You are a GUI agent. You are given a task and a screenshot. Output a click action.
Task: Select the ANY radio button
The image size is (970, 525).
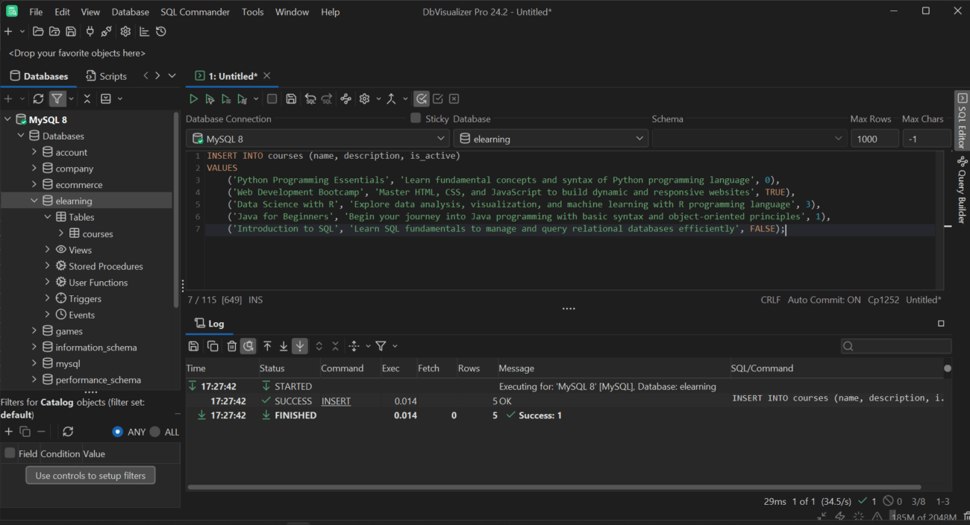(118, 432)
